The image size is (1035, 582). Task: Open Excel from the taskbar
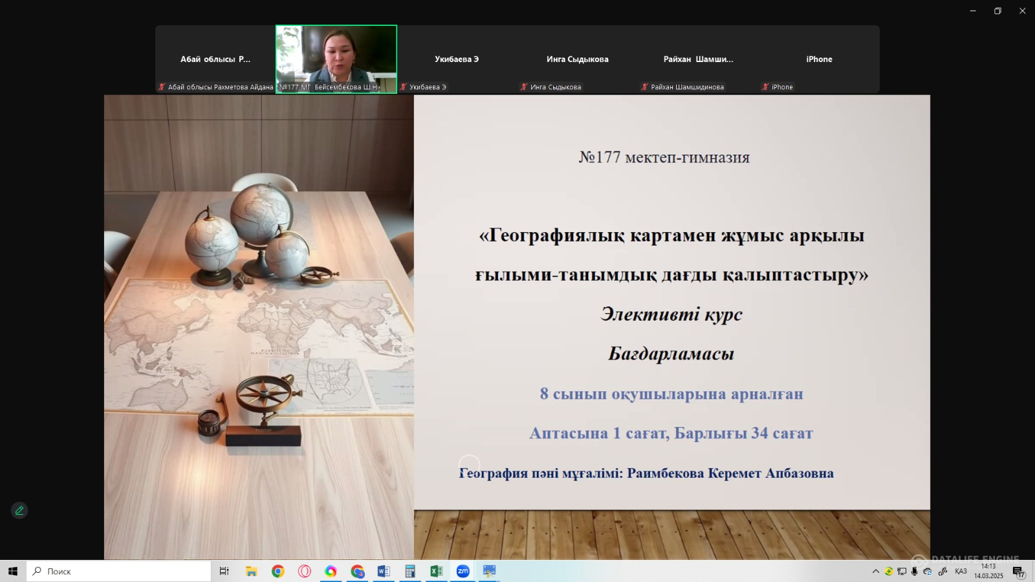pos(436,571)
